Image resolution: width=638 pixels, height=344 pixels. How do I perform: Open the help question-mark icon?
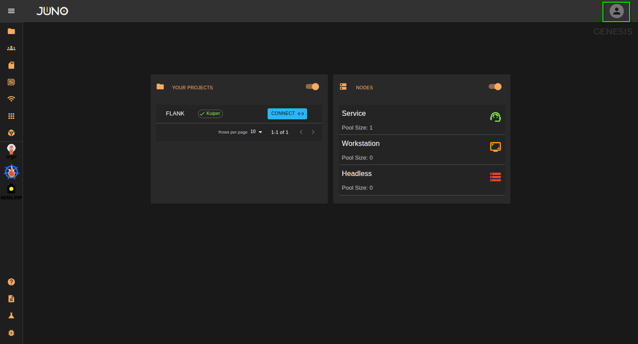(11, 282)
